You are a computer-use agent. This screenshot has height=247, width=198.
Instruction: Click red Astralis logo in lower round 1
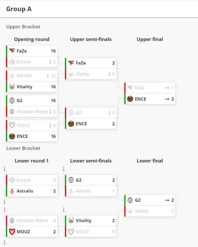click(x=12, y=191)
